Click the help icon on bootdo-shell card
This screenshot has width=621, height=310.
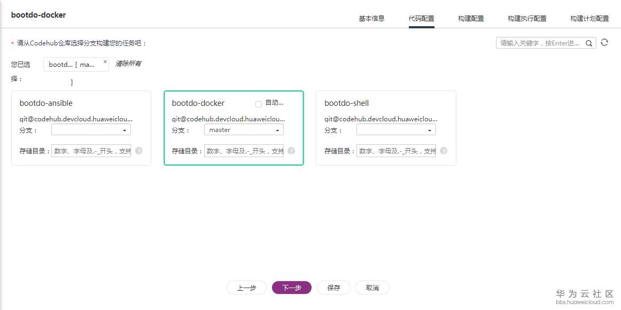(x=444, y=151)
